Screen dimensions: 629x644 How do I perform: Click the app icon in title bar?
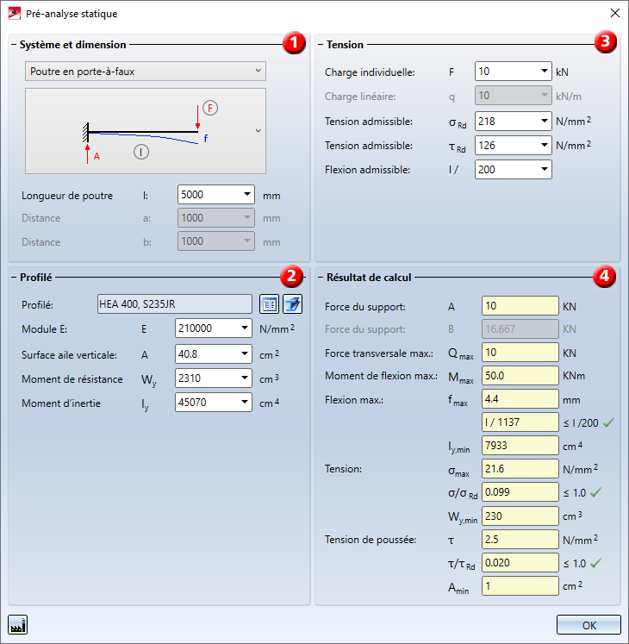click(14, 14)
